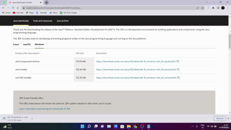Open the Chrome profile avatar
This screenshot has height=130, width=231.
pos(223,8)
